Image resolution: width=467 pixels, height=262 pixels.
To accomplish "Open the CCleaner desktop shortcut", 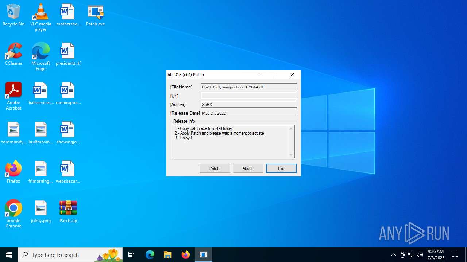I will (13, 55).
